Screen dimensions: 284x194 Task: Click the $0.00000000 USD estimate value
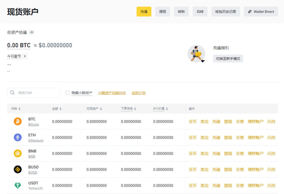click(x=55, y=45)
